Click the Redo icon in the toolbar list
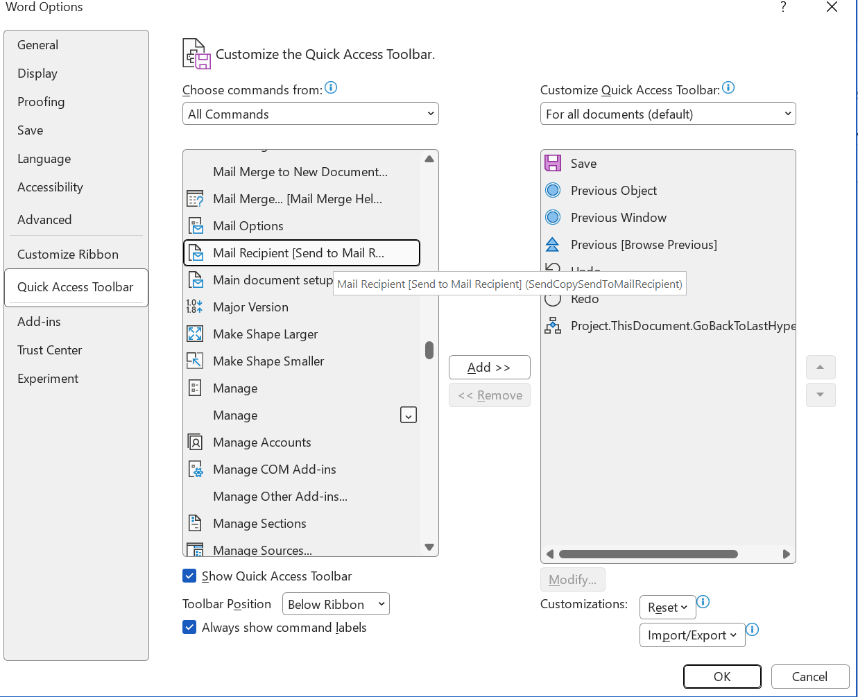Viewport: 858px width, 697px height. pos(553,299)
